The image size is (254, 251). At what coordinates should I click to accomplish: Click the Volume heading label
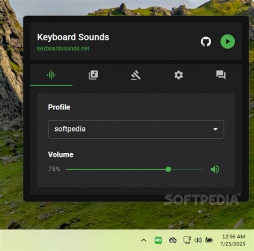click(61, 154)
